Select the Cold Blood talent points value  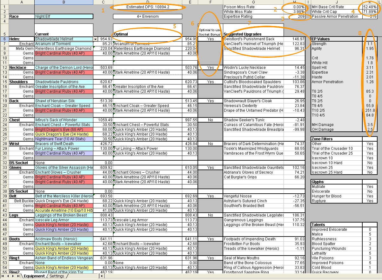point(370,268)
